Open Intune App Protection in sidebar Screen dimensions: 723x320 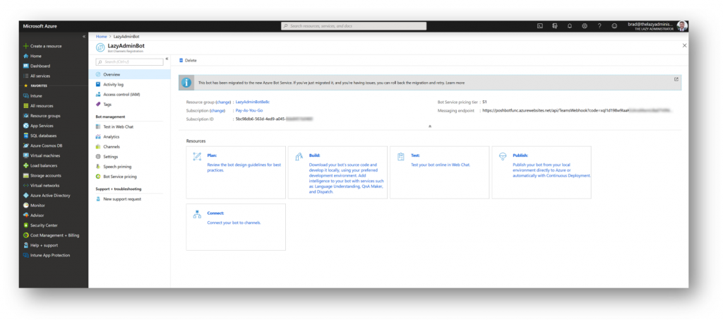pyautogui.click(x=47, y=256)
